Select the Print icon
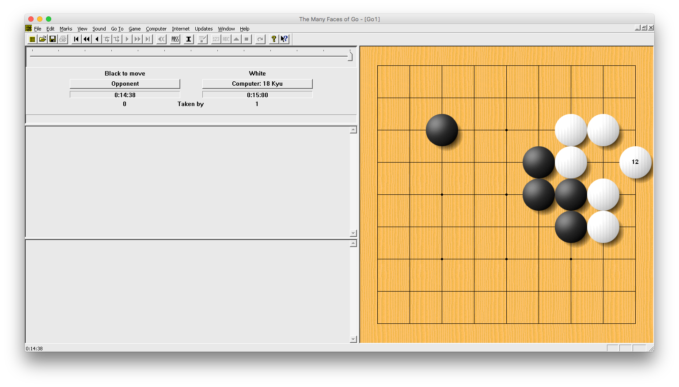This screenshot has height=387, width=679. pyautogui.click(x=62, y=39)
